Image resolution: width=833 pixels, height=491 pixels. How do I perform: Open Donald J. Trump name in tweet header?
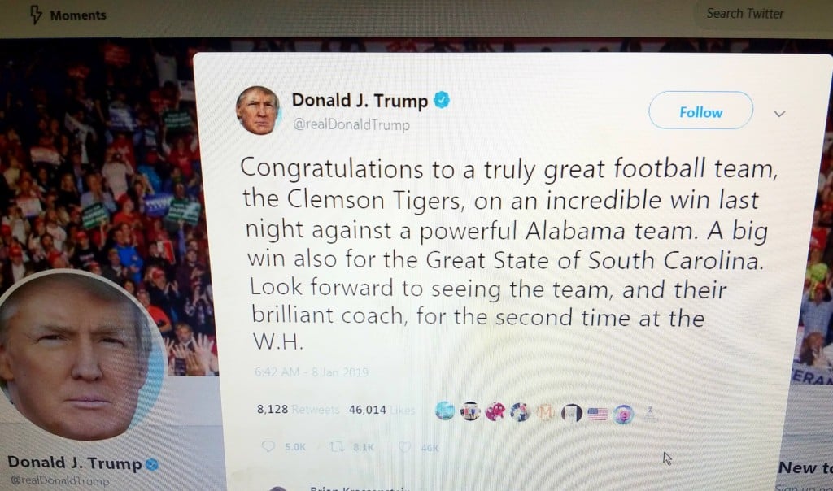(x=360, y=100)
